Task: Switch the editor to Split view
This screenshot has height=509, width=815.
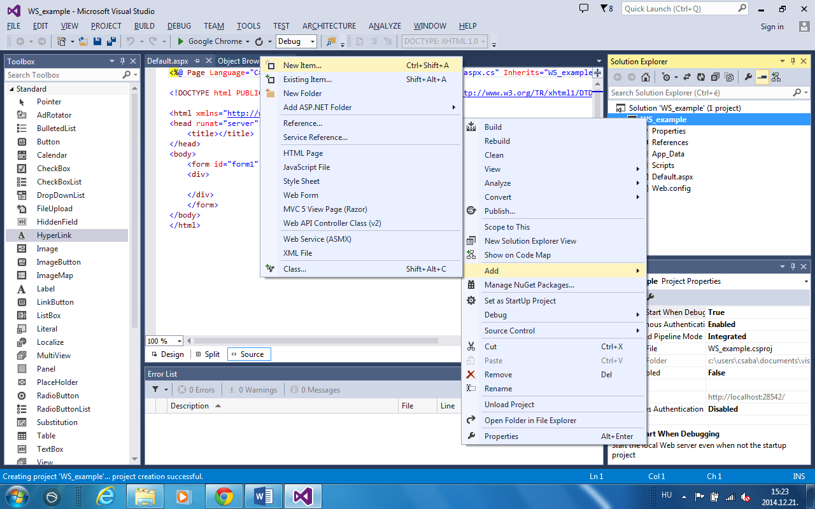Action: 208,354
